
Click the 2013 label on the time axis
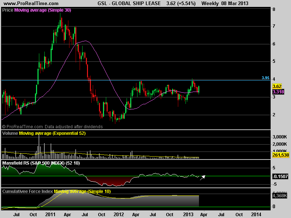[x=188, y=214]
